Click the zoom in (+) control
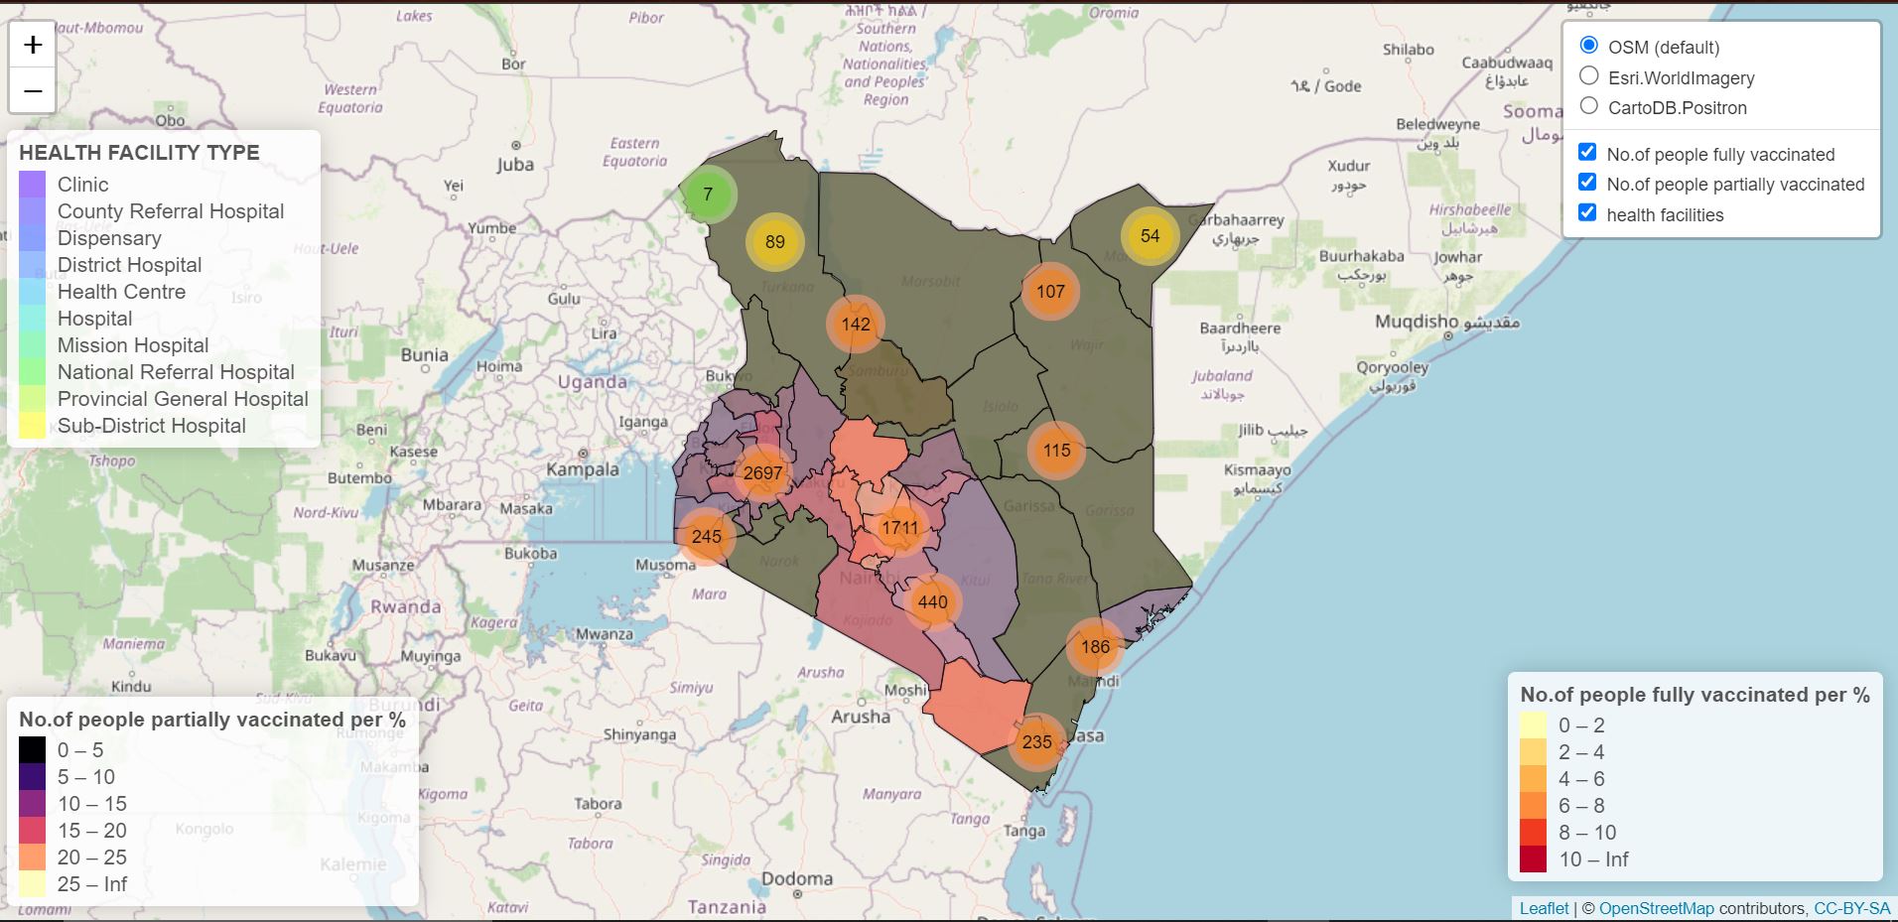The image size is (1898, 922). 33,44
